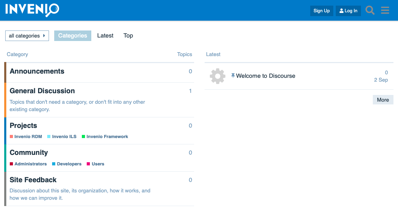The width and height of the screenshot is (398, 212).
Task: Open the Welcome to Discourse topic
Action: point(265,76)
